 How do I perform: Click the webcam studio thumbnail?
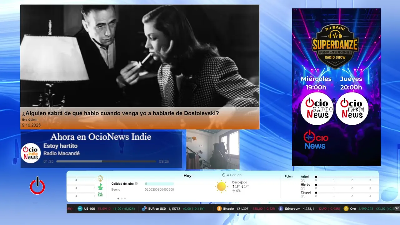tap(213, 149)
